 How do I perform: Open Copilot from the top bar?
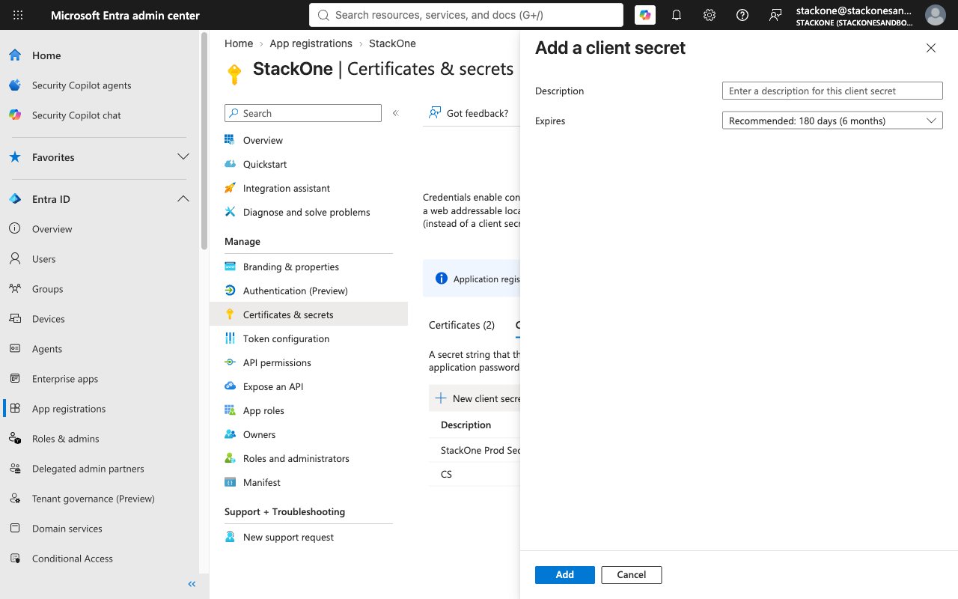(644, 15)
